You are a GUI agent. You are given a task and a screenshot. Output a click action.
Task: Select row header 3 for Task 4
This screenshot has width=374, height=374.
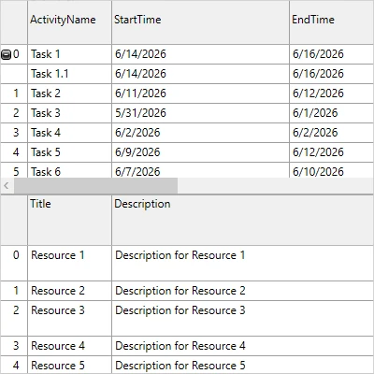click(x=14, y=133)
